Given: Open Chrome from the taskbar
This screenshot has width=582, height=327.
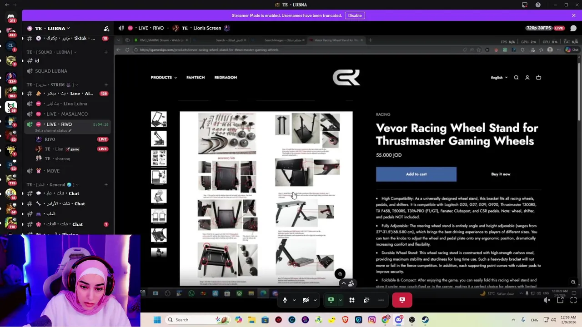Looking at the screenshot, I should (385, 320).
